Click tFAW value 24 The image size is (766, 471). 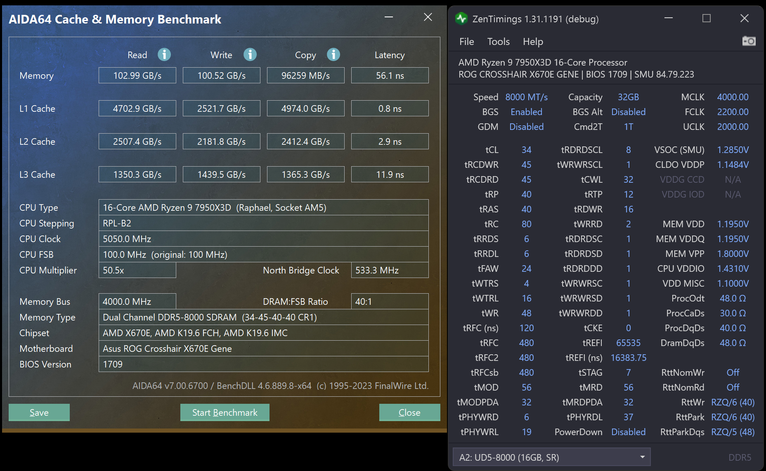526,268
